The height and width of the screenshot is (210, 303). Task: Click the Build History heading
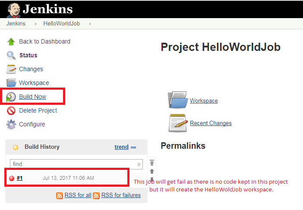[42, 147]
